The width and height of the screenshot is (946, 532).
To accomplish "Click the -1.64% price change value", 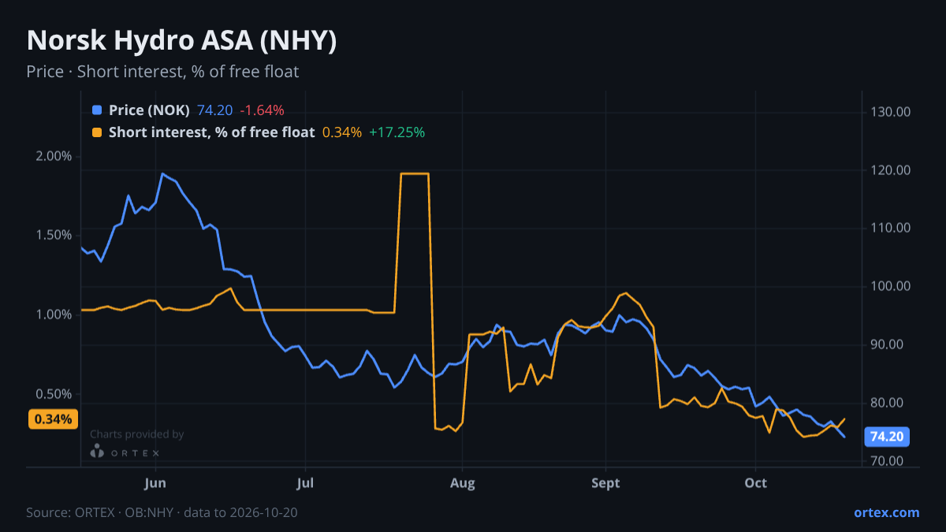I will click(x=262, y=110).
